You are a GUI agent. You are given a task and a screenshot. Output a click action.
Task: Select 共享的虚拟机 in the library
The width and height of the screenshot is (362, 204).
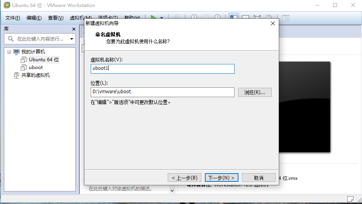click(x=36, y=75)
